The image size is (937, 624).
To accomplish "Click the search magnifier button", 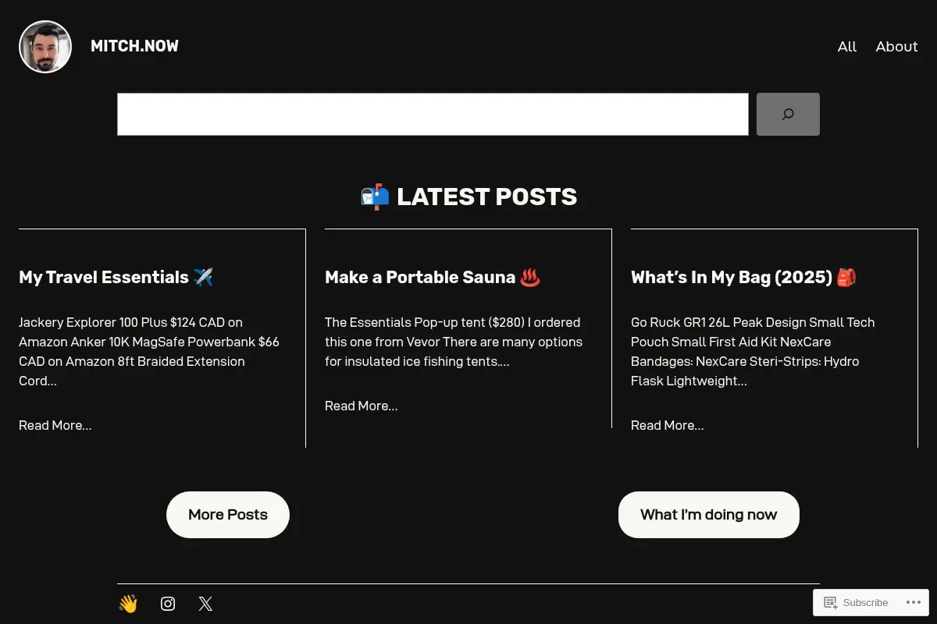I will click(788, 114).
